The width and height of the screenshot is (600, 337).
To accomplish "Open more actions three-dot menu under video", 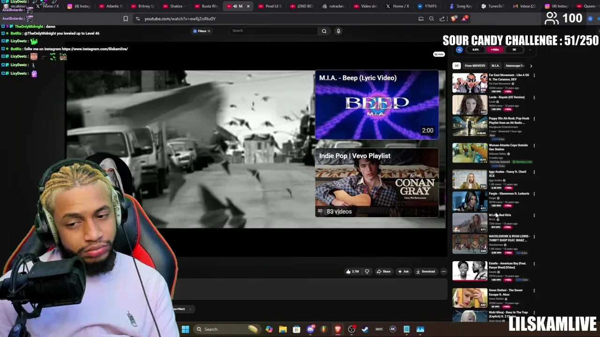I will pos(443,271).
